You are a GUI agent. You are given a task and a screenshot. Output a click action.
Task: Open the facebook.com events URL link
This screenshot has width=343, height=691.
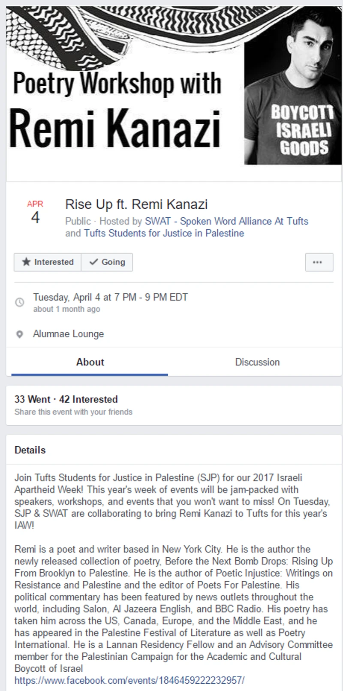coord(129,680)
